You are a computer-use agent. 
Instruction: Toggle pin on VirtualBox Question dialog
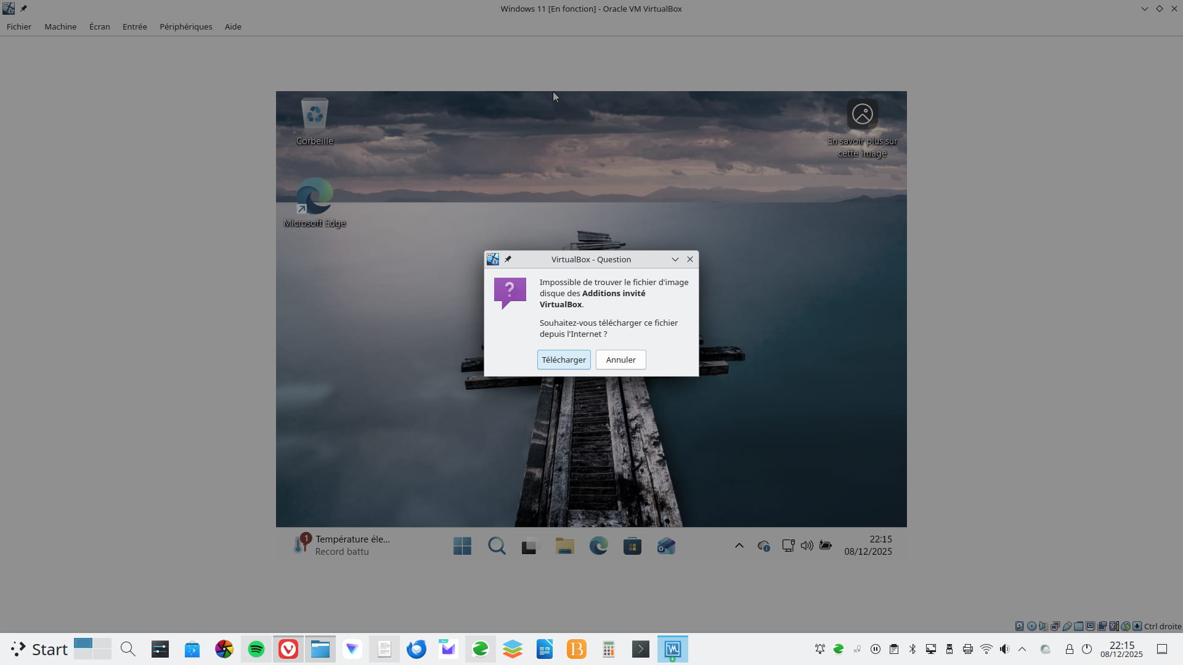click(x=508, y=259)
